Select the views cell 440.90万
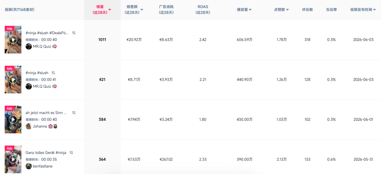The height and width of the screenshot is (174, 381). click(244, 79)
